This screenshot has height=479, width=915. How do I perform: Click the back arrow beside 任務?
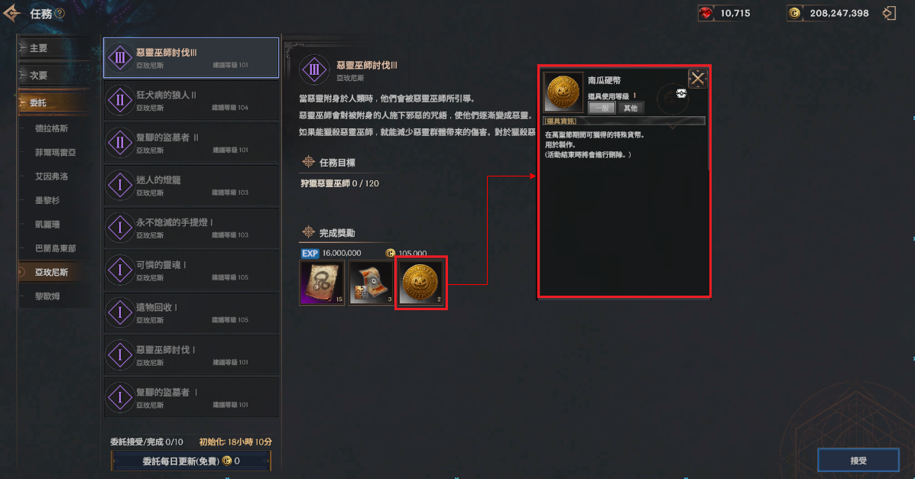(11, 13)
